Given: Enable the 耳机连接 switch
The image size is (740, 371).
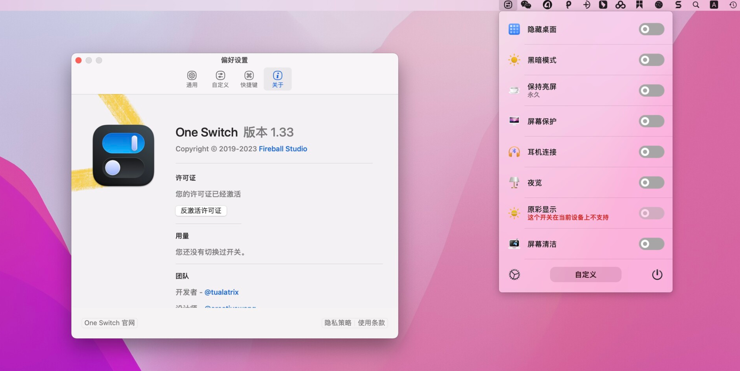Looking at the screenshot, I should point(651,152).
